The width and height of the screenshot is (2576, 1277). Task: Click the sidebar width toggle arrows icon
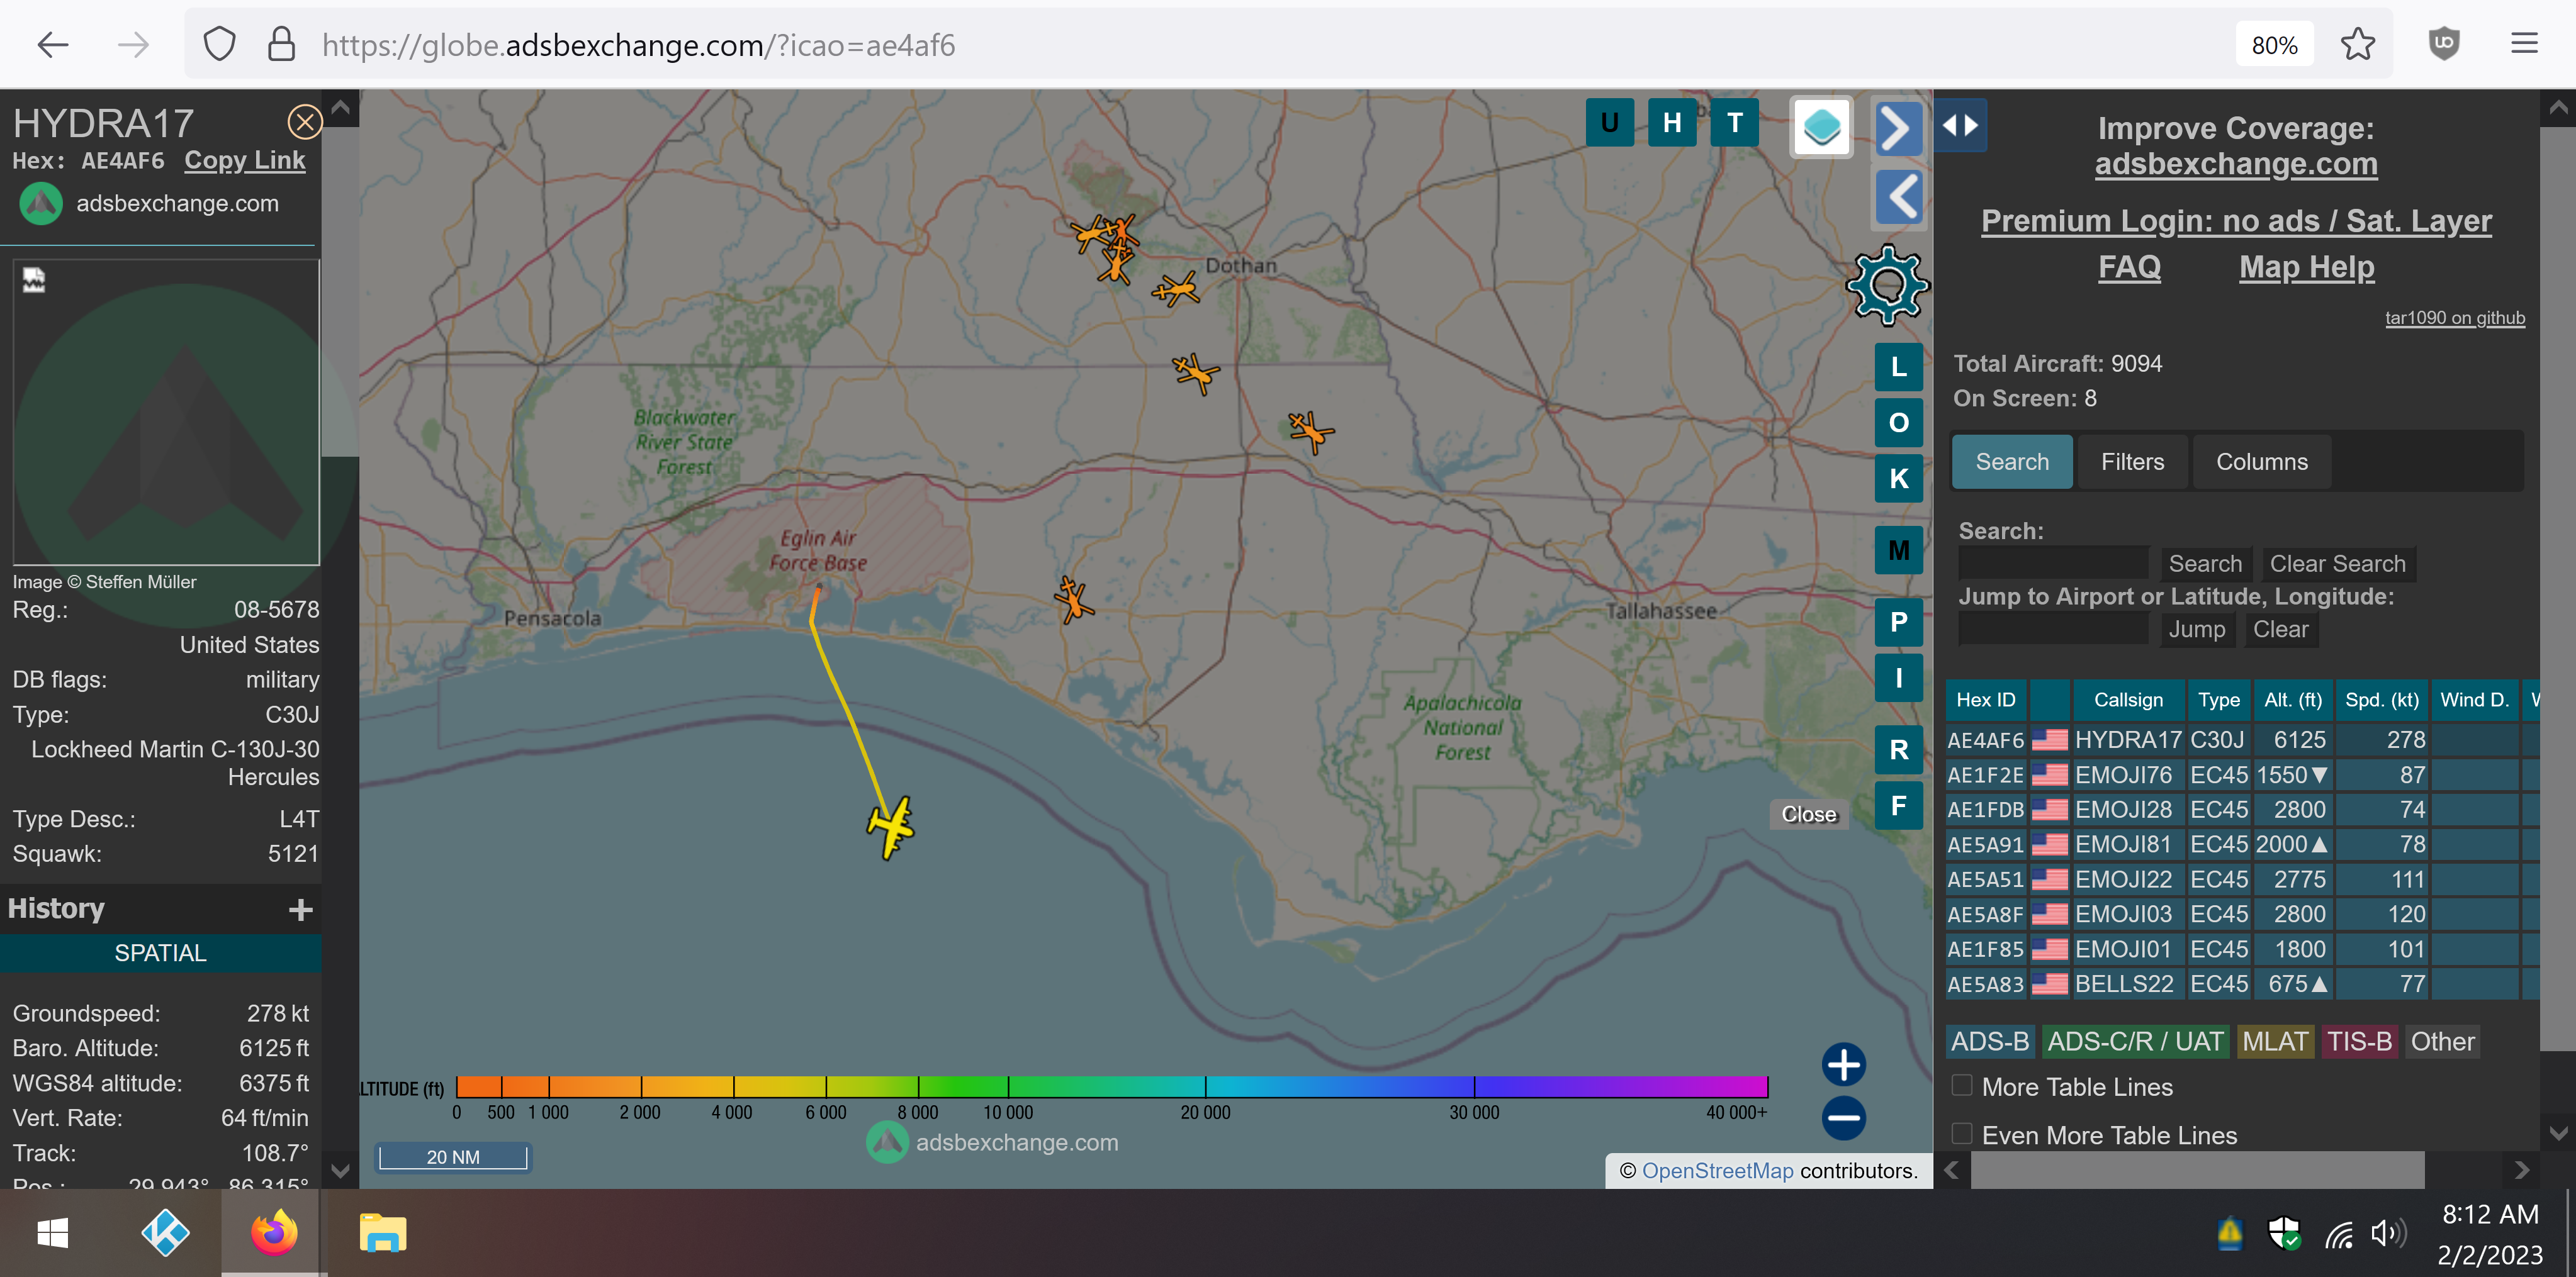tap(1959, 126)
